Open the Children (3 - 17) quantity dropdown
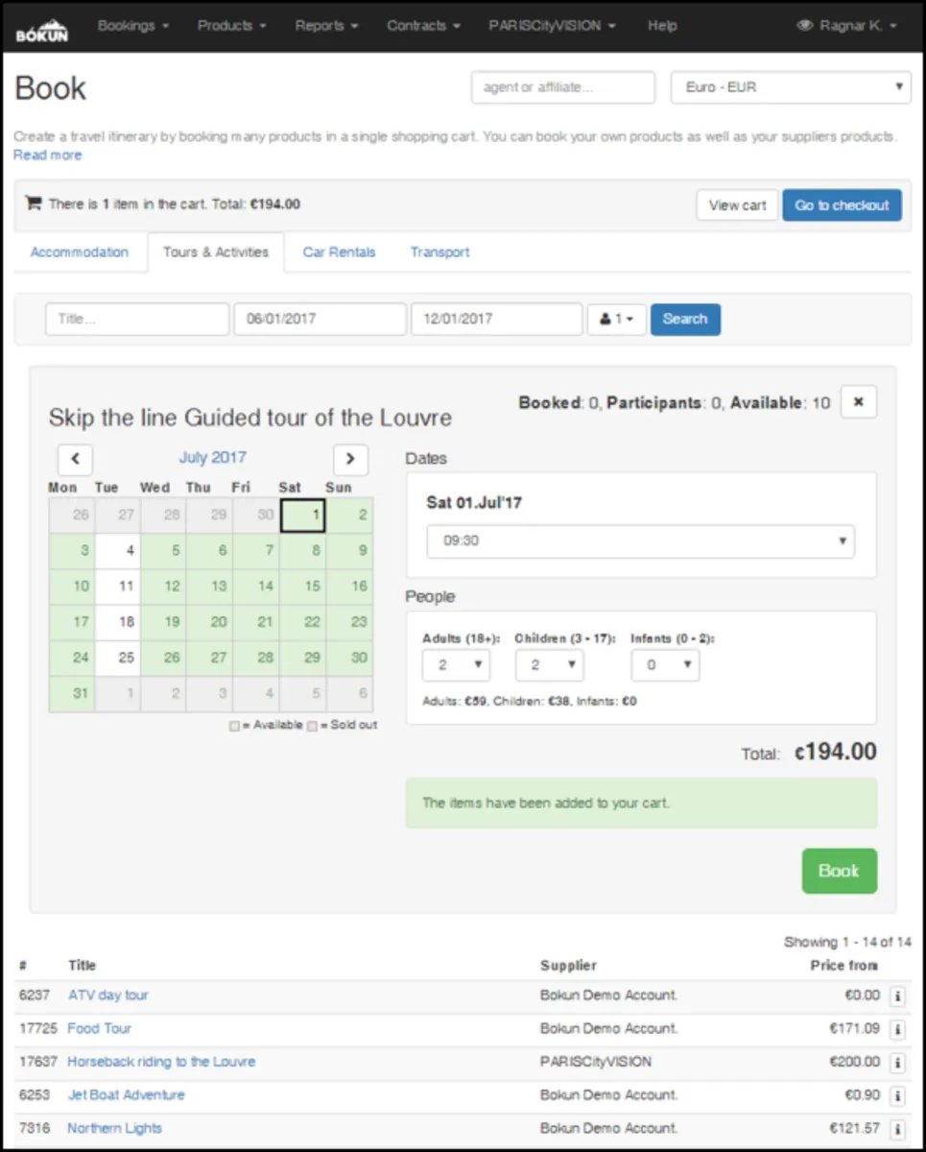 click(549, 664)
